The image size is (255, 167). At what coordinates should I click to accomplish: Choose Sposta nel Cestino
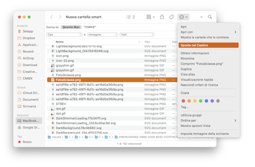(x=208, y=45)
